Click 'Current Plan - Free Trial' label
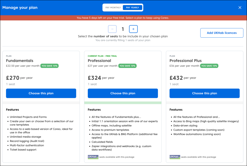The height and width of the screenshot is (166, 247). [x=102, y=56]
